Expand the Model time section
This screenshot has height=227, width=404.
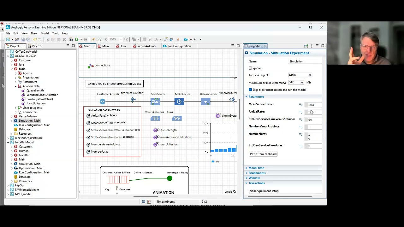click(247, 168)
